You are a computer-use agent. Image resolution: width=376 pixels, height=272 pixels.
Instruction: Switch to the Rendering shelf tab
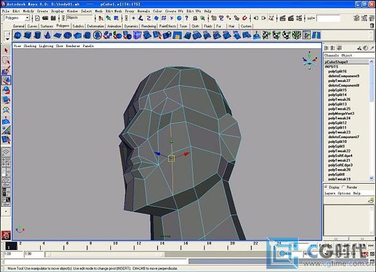click(149, 26)
